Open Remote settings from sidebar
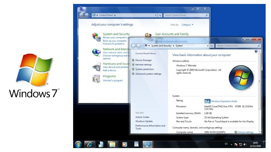Viewport: 271px width, 152px height. point(143,65)
